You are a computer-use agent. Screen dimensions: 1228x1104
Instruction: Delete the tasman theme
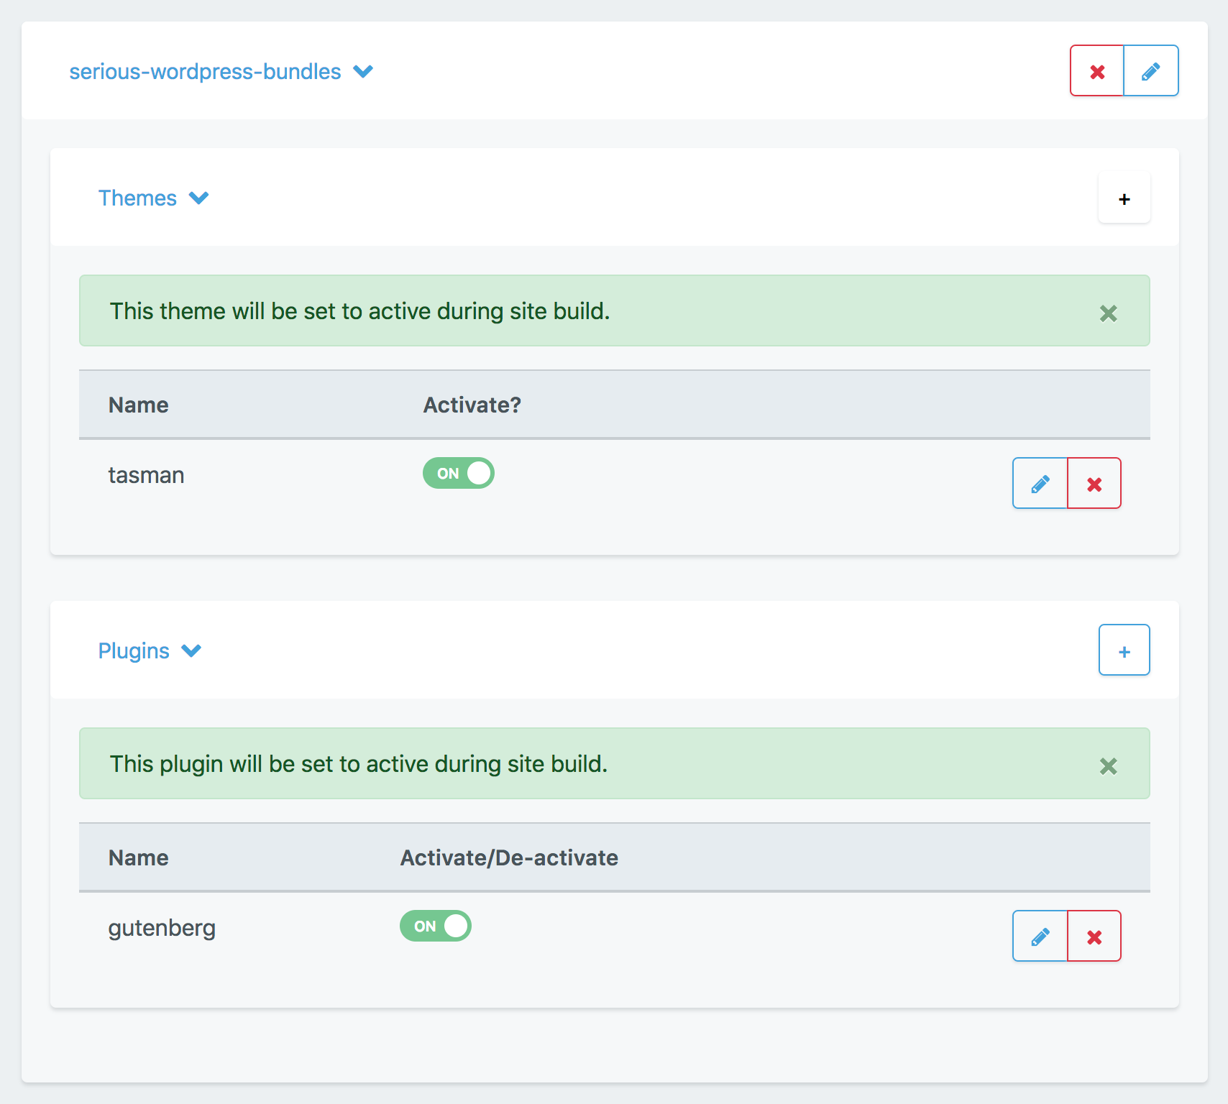click(x=1094, y=483)
